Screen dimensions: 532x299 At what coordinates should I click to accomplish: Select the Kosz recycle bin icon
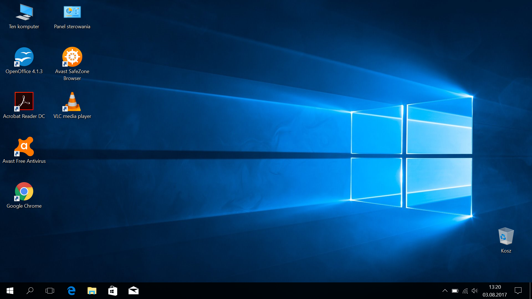click(506, 236)
